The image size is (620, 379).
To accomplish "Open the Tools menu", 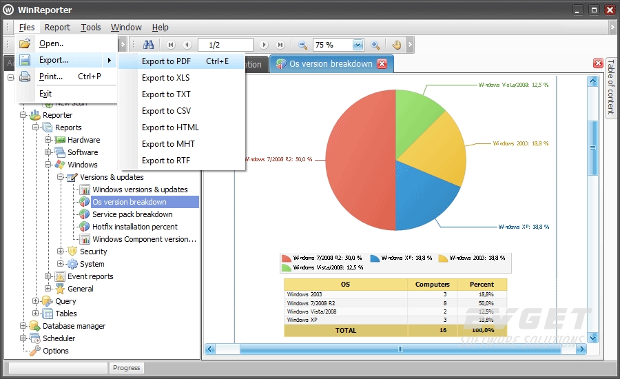I will 91,28.
